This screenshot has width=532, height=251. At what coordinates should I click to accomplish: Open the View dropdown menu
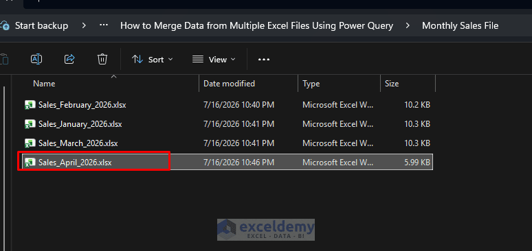214,60
